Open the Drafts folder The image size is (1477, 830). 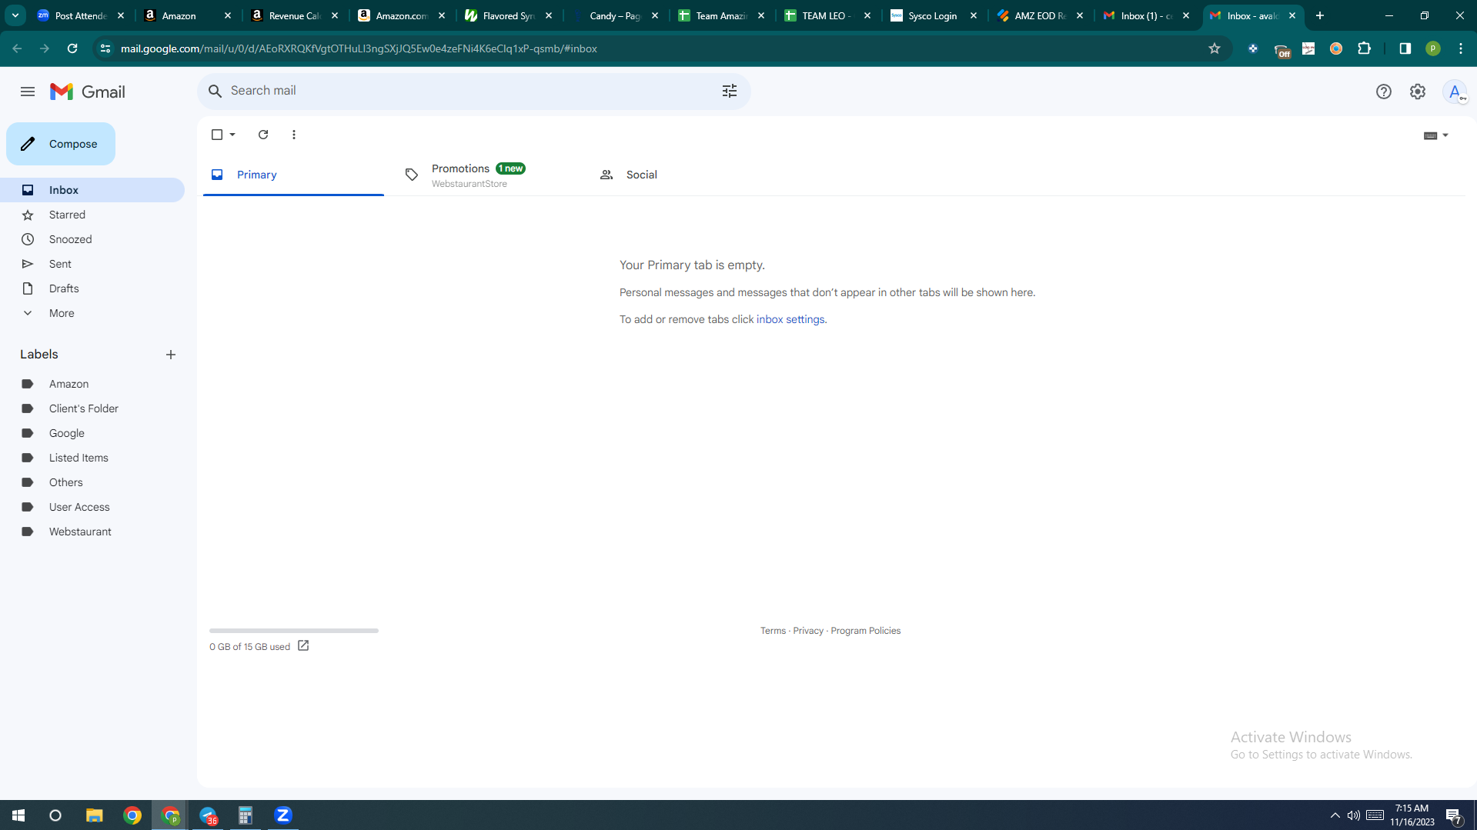pyautogui.click(x=92, y=288)
